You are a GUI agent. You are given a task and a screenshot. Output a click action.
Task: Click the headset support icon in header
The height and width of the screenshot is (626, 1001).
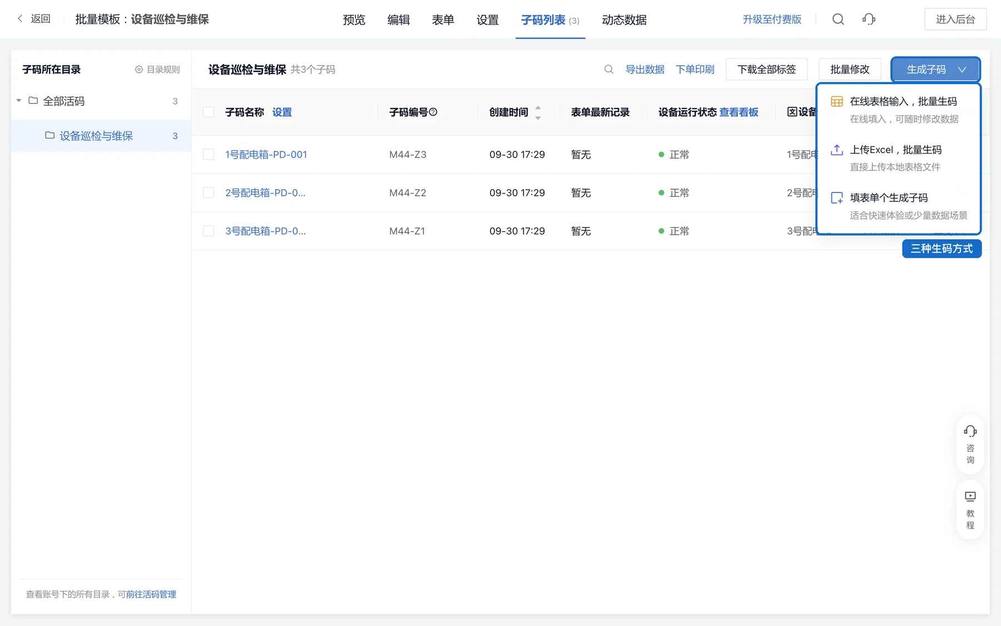(869, 19)
